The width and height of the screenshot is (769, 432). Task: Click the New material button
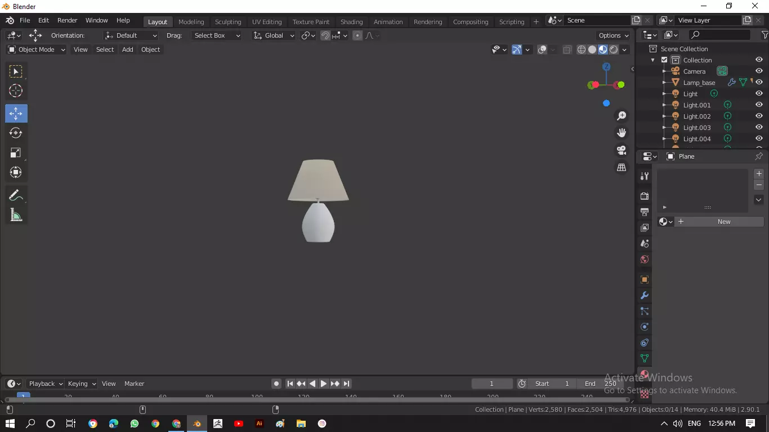click(719, 222)
